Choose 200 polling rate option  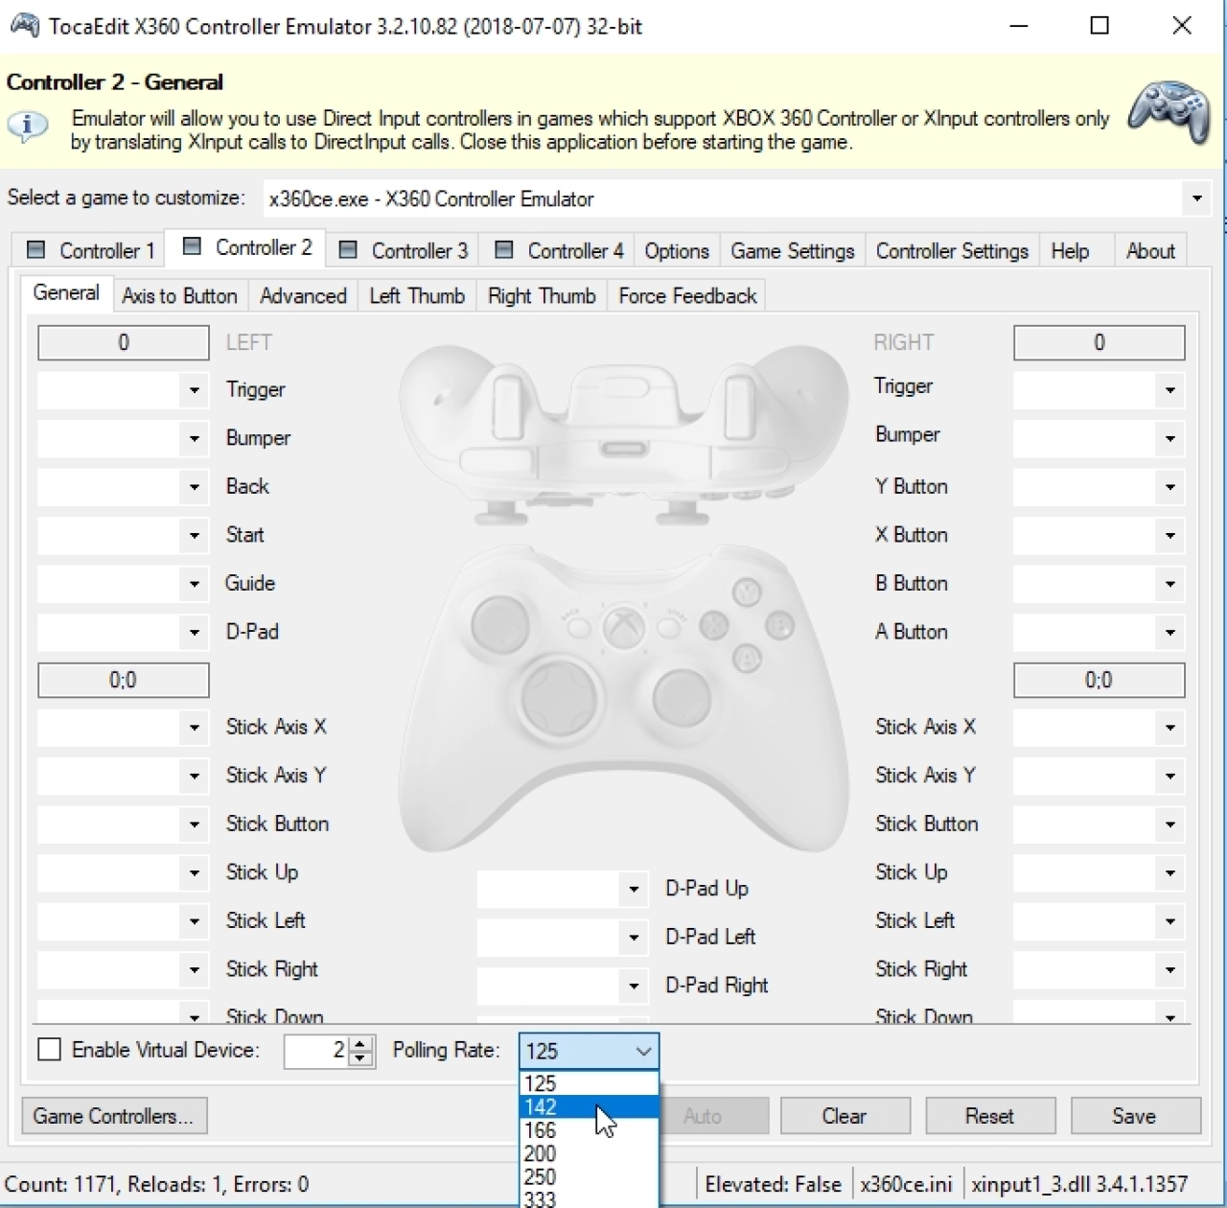pyautogui.click(x=589, y=1153)
